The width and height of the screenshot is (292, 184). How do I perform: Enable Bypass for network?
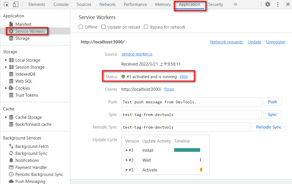pos(146,27)
